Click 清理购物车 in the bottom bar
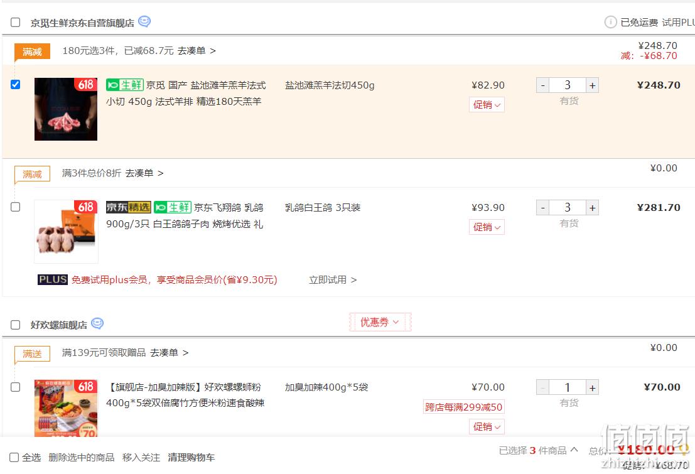 click(x=191, y=457)
